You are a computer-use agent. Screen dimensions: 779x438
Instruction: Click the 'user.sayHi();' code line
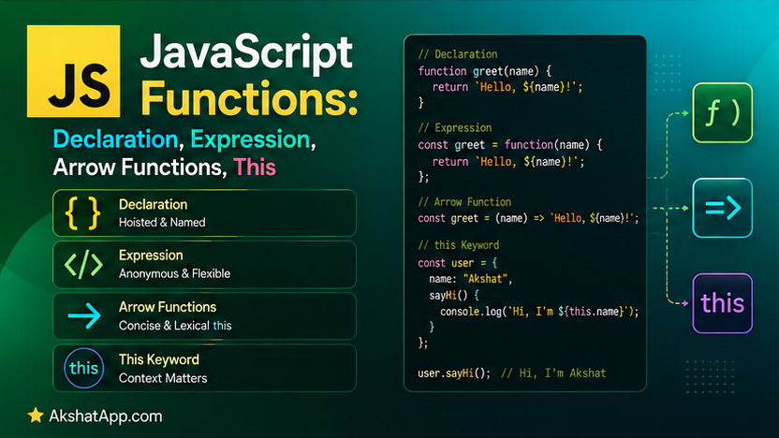click(x=454, y=373)
